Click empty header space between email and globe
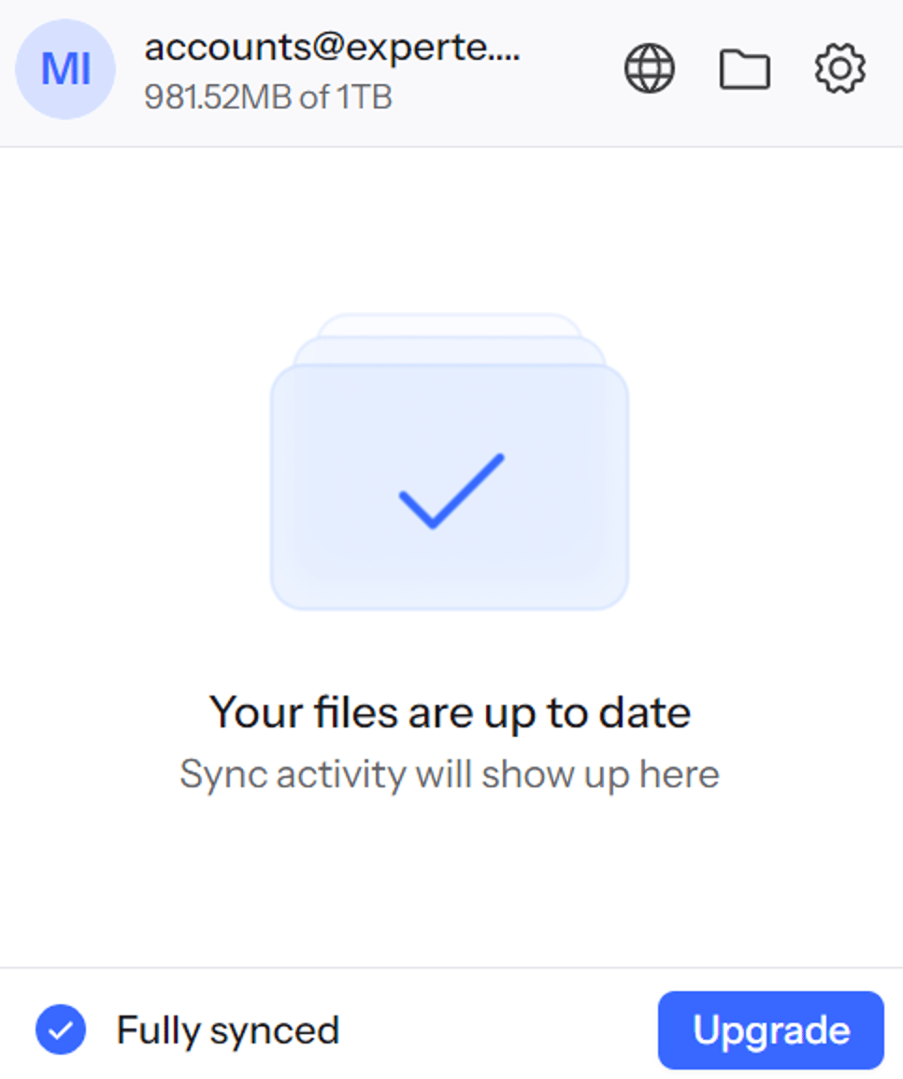 [572, 69]
